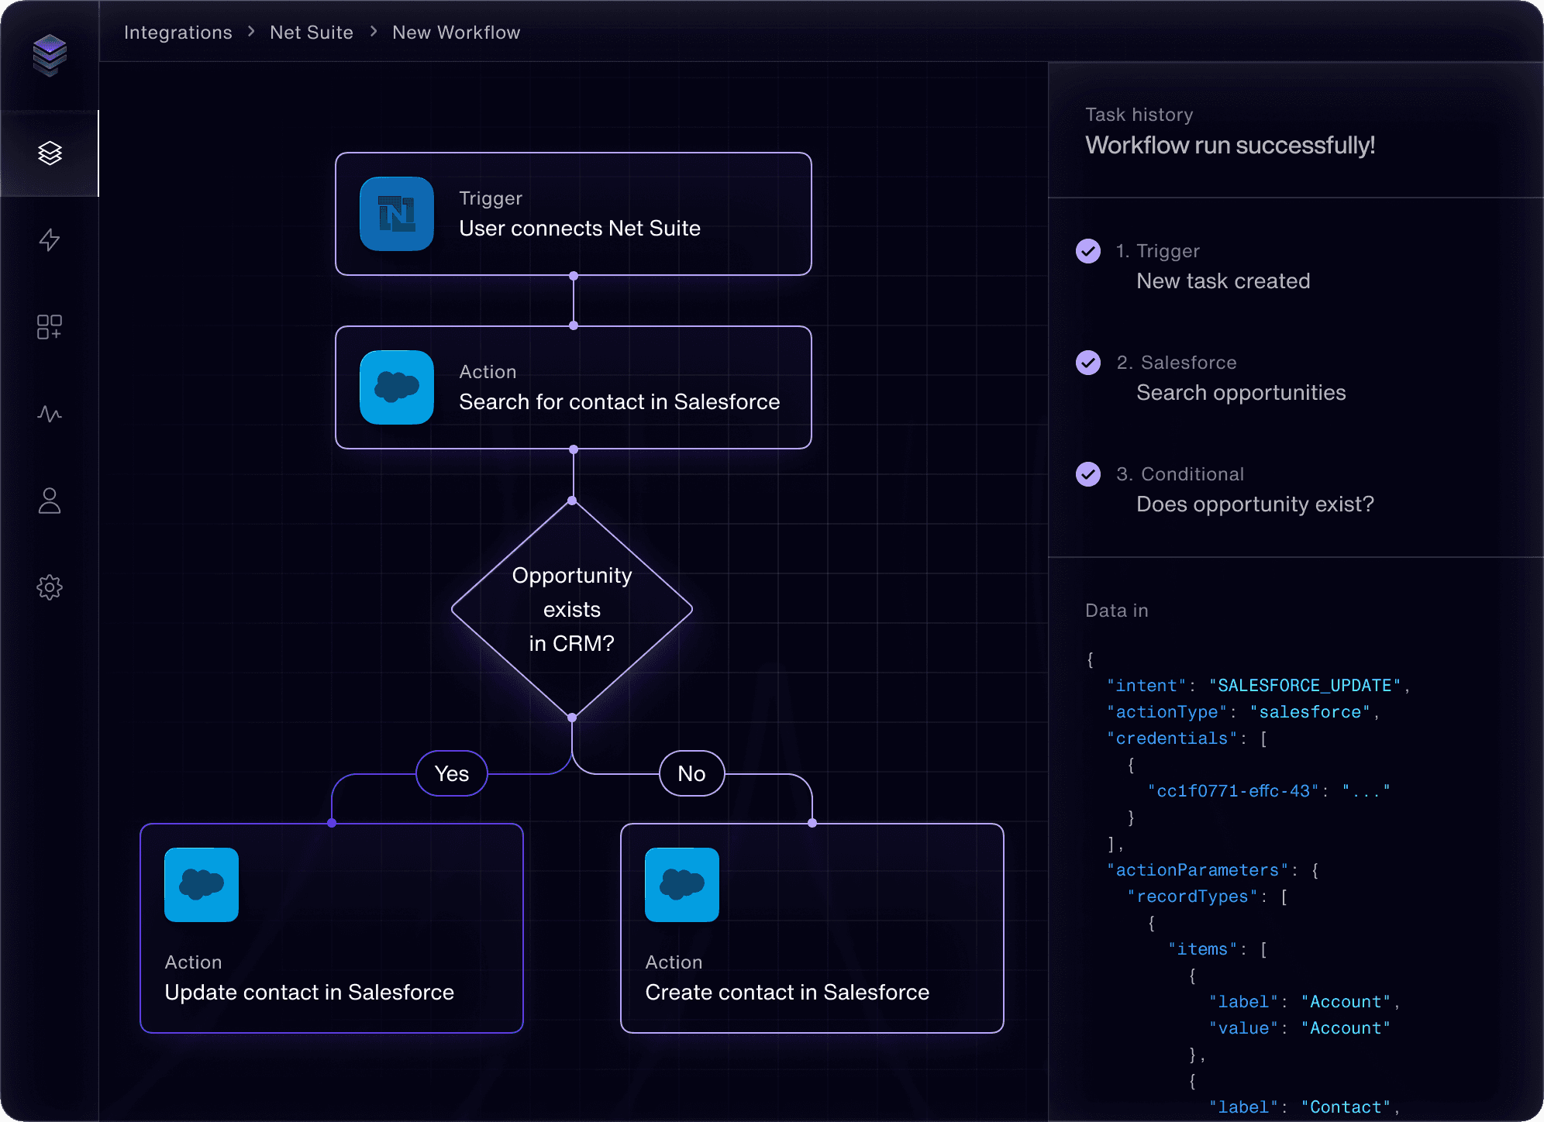Screen dimensions: 1544x1122
Task: Click the Update contact in Salesforce action node
Action: (332, 928)
